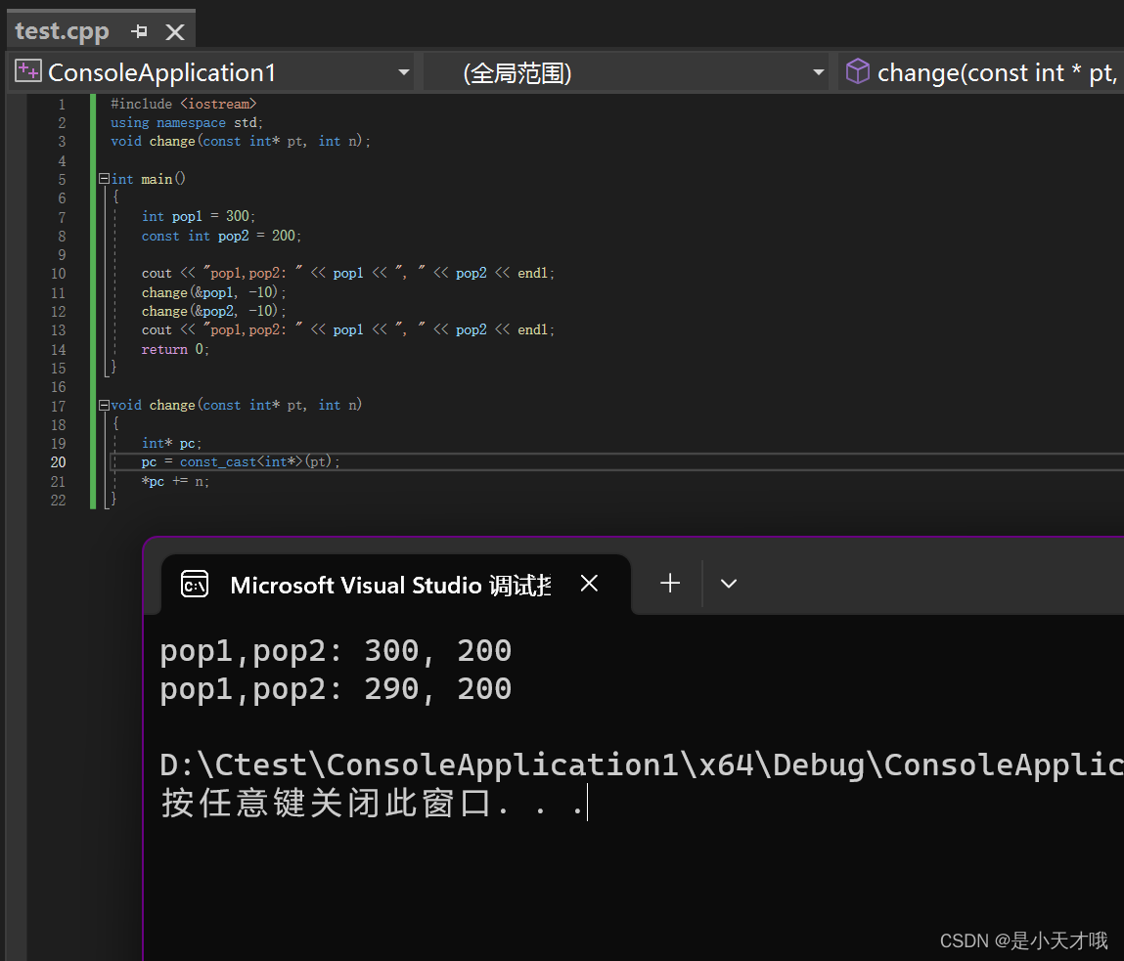Select the test.cpp editor tab
Viewport: 1124px width, 961px height.
point(62,30)
